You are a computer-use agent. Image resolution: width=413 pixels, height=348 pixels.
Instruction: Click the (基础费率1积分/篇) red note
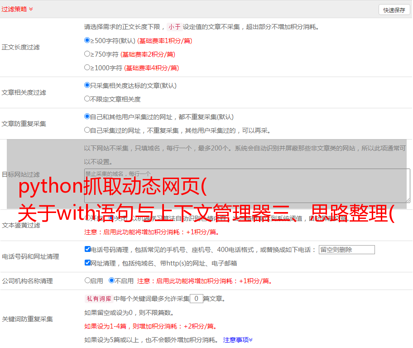[x=165, y=41]
